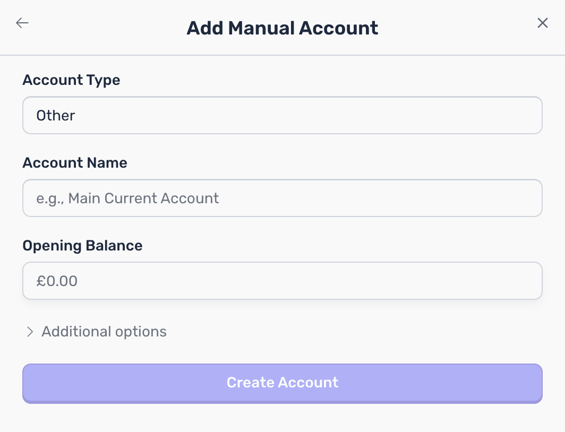Submit the form via Create Account

(282, 382)
